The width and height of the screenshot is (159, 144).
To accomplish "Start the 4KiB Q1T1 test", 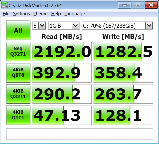I will coord(18,115).
